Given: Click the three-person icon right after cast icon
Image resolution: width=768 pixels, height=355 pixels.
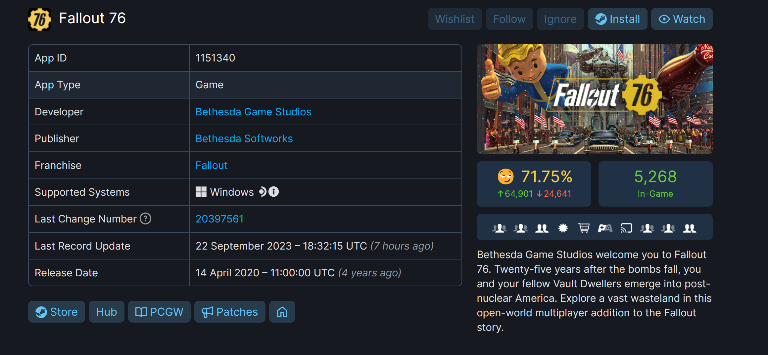Looking at the screenshot, I should coord(647,228).
